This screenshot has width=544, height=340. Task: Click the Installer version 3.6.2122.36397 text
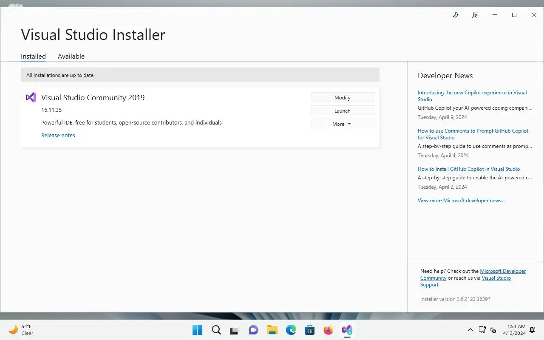pyautogui.click(x=455, y=299)
